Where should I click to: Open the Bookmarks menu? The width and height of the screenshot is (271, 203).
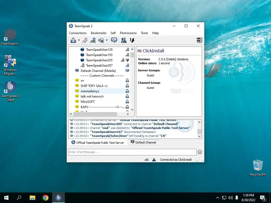coord(98,33)
